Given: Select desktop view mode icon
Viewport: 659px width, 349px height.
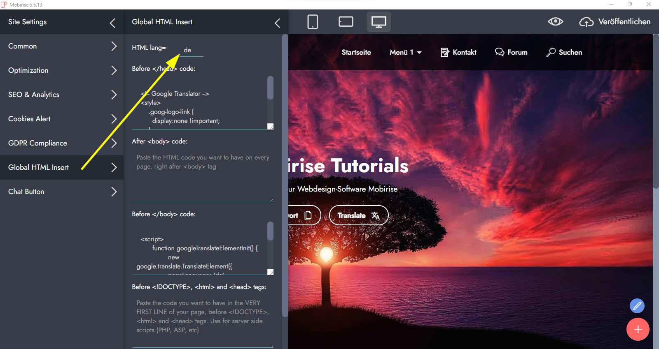Looking at the screenshot, I should (379, 22).
